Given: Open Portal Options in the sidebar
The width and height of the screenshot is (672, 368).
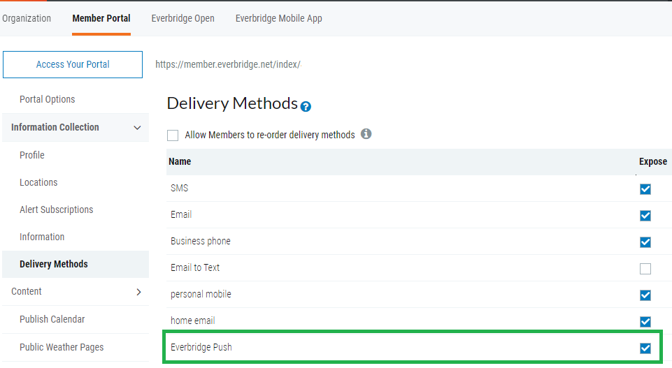Looking at the screenshot, I should (47, 99).
